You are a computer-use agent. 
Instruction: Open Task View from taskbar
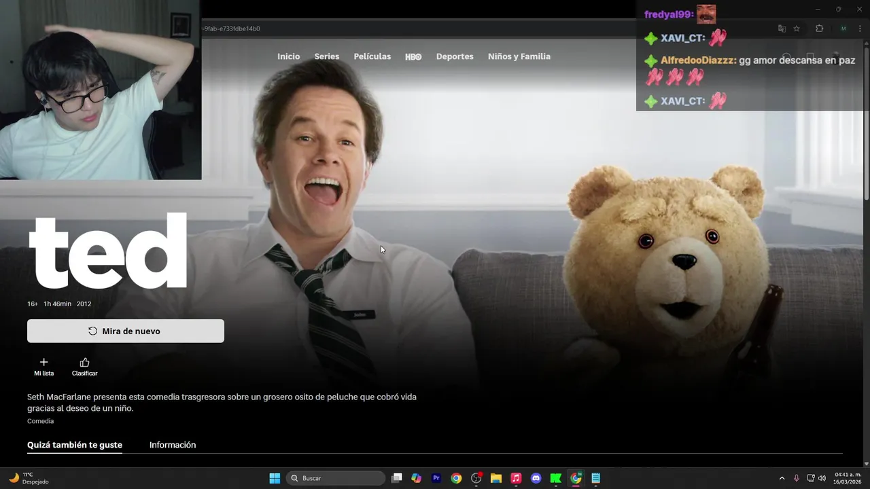tap(397, 478)
